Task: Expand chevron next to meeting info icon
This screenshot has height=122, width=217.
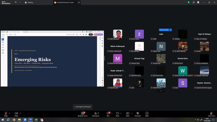Action: coord(20,2)
